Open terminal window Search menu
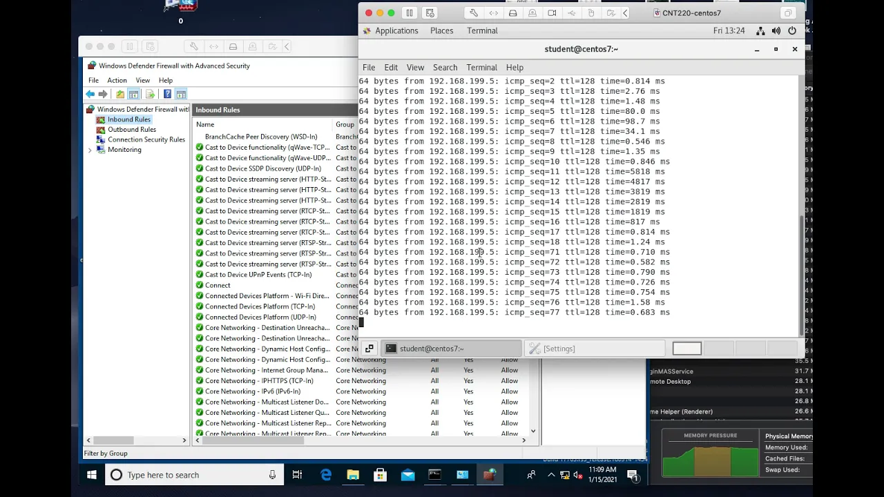Screen dimensions: 884x497 [445, 67]
